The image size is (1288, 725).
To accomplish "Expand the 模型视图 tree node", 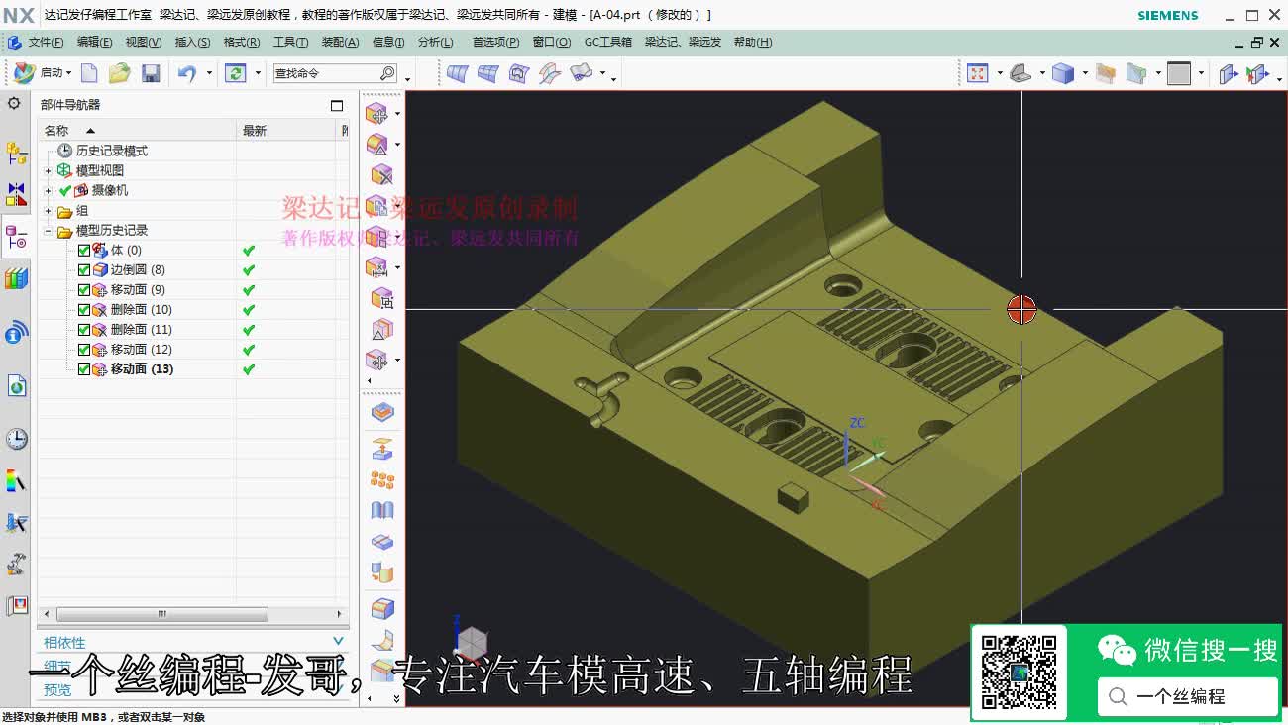I will pyautogui.click(x=48, y=170).
